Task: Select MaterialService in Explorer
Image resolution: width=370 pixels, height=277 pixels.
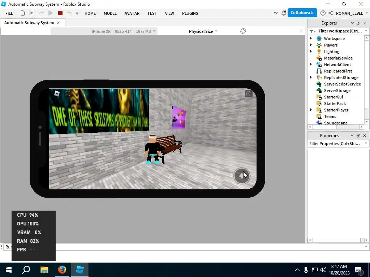Action: pyautogui.click(x=338, y=58)
